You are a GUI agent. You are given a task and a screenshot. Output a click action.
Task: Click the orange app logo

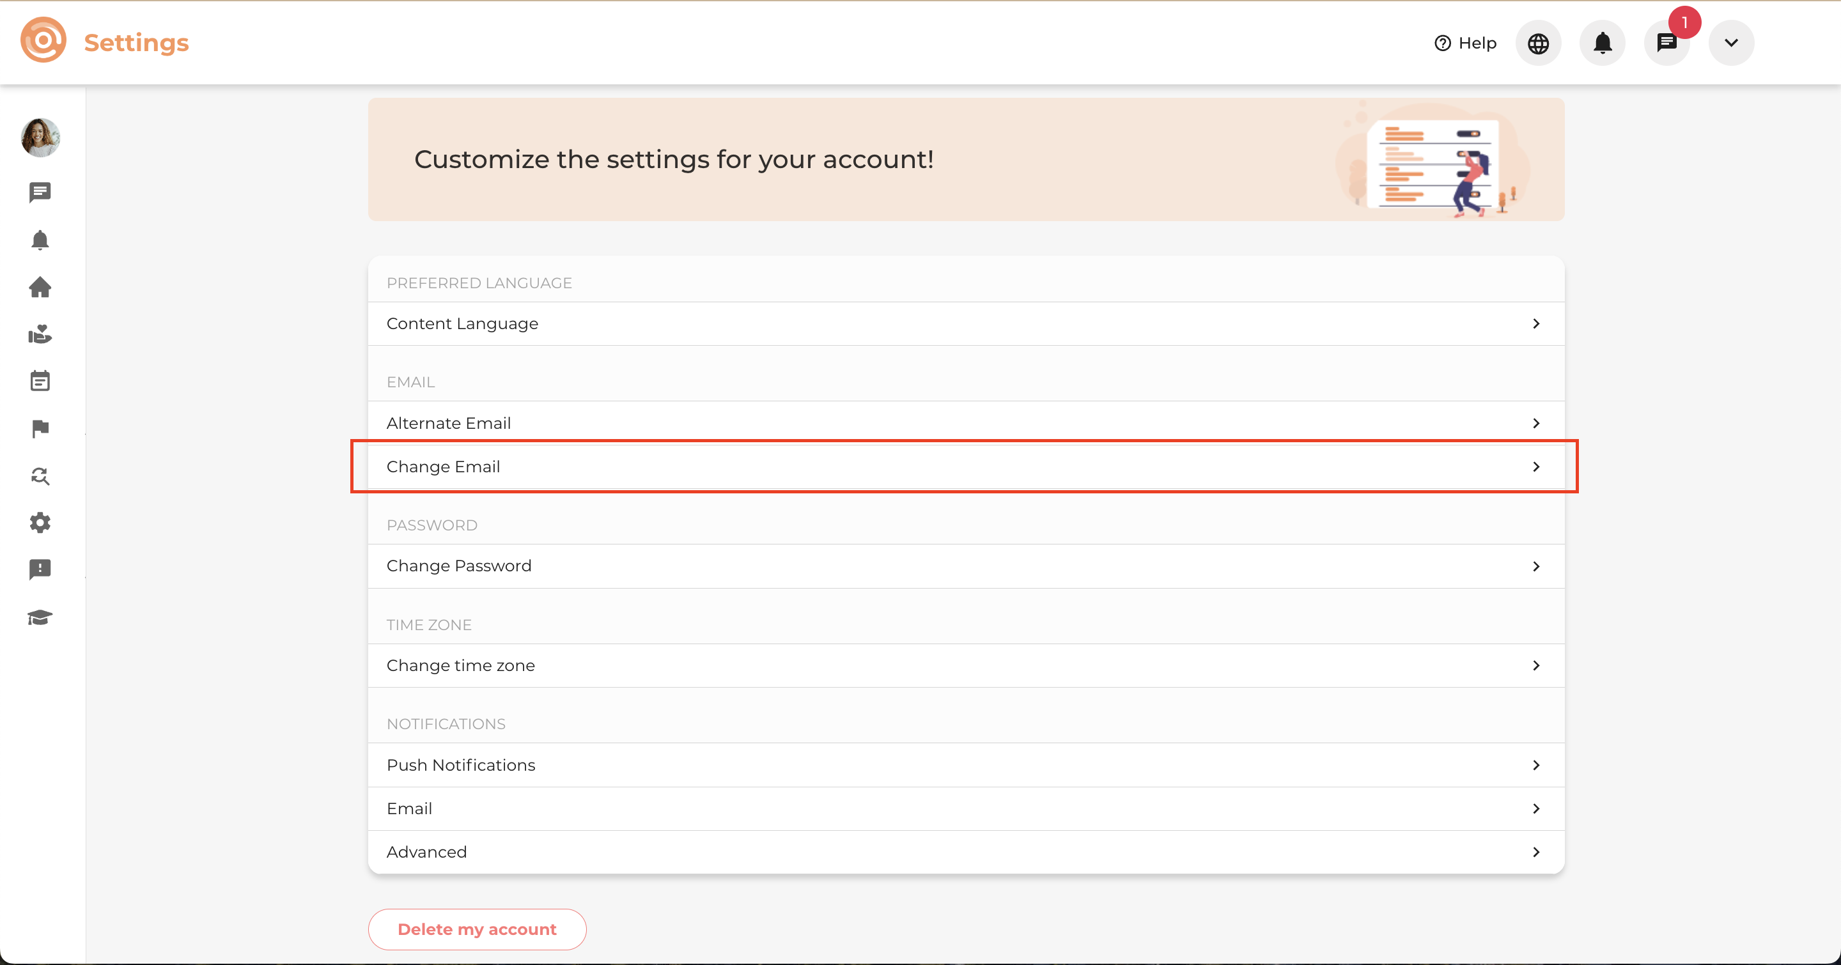point(43,41)
